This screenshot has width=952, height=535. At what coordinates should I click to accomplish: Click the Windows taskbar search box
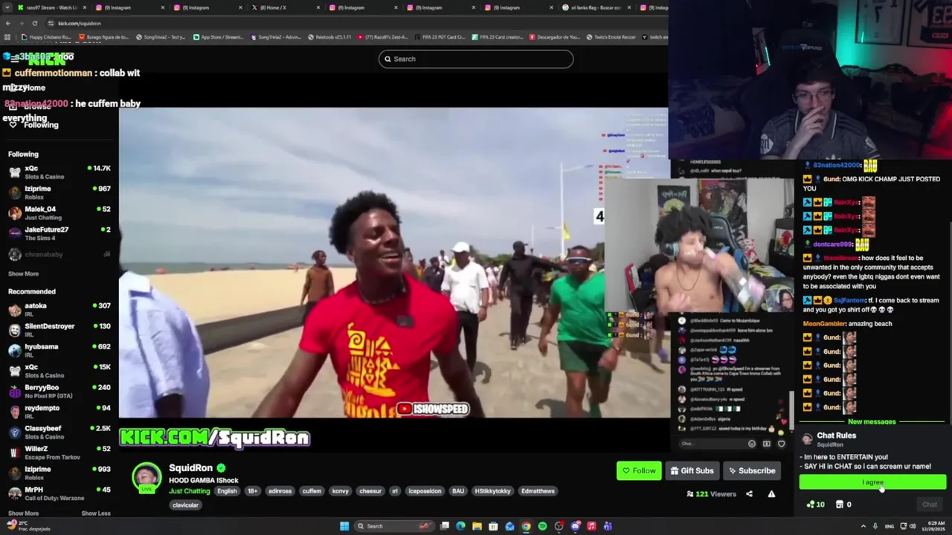(x=394, y=526)
